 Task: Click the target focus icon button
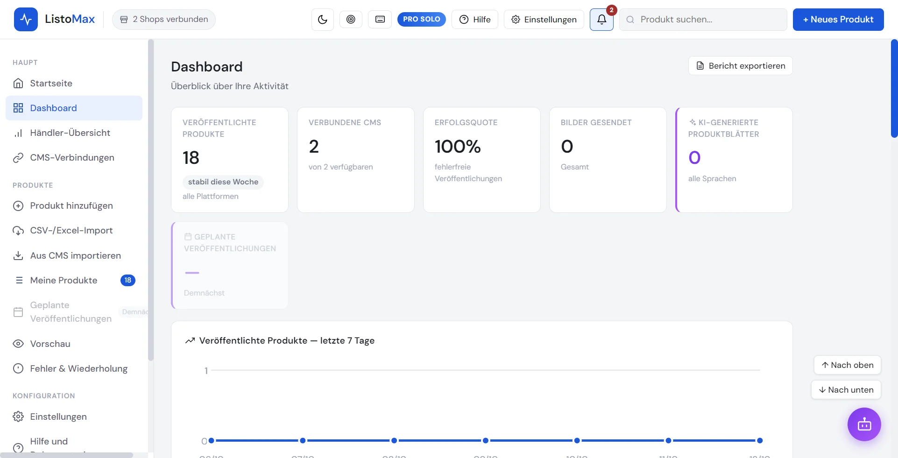coord(351,19)
